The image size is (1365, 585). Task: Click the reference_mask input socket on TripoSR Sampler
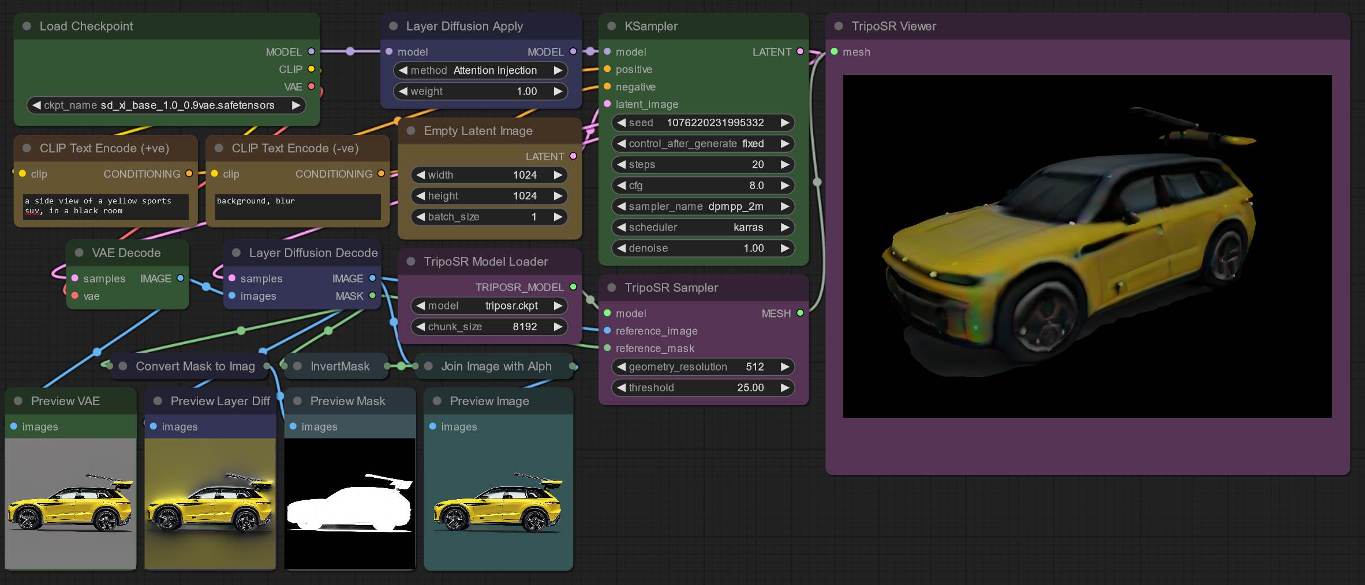click(x=607, y=348)
